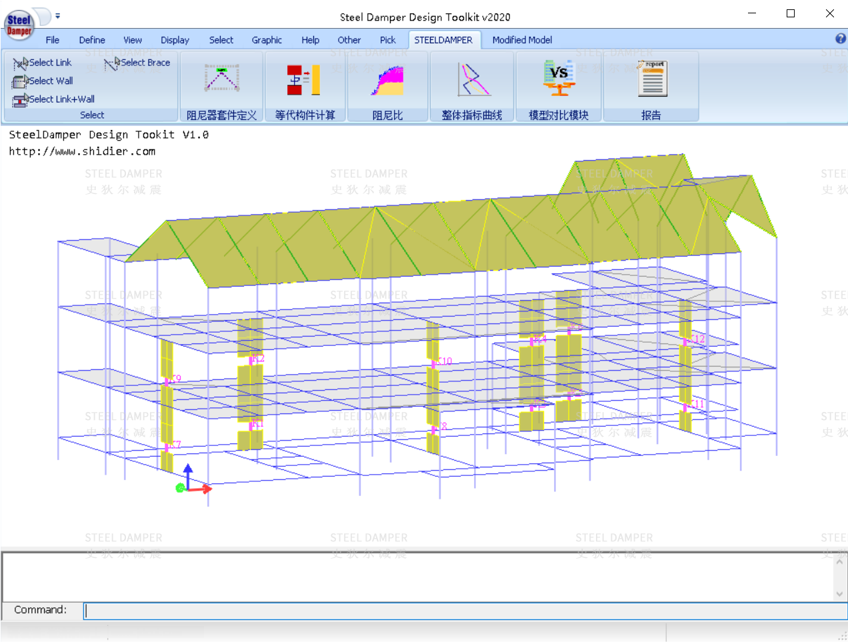Open the Select menu

pos(221,40)
